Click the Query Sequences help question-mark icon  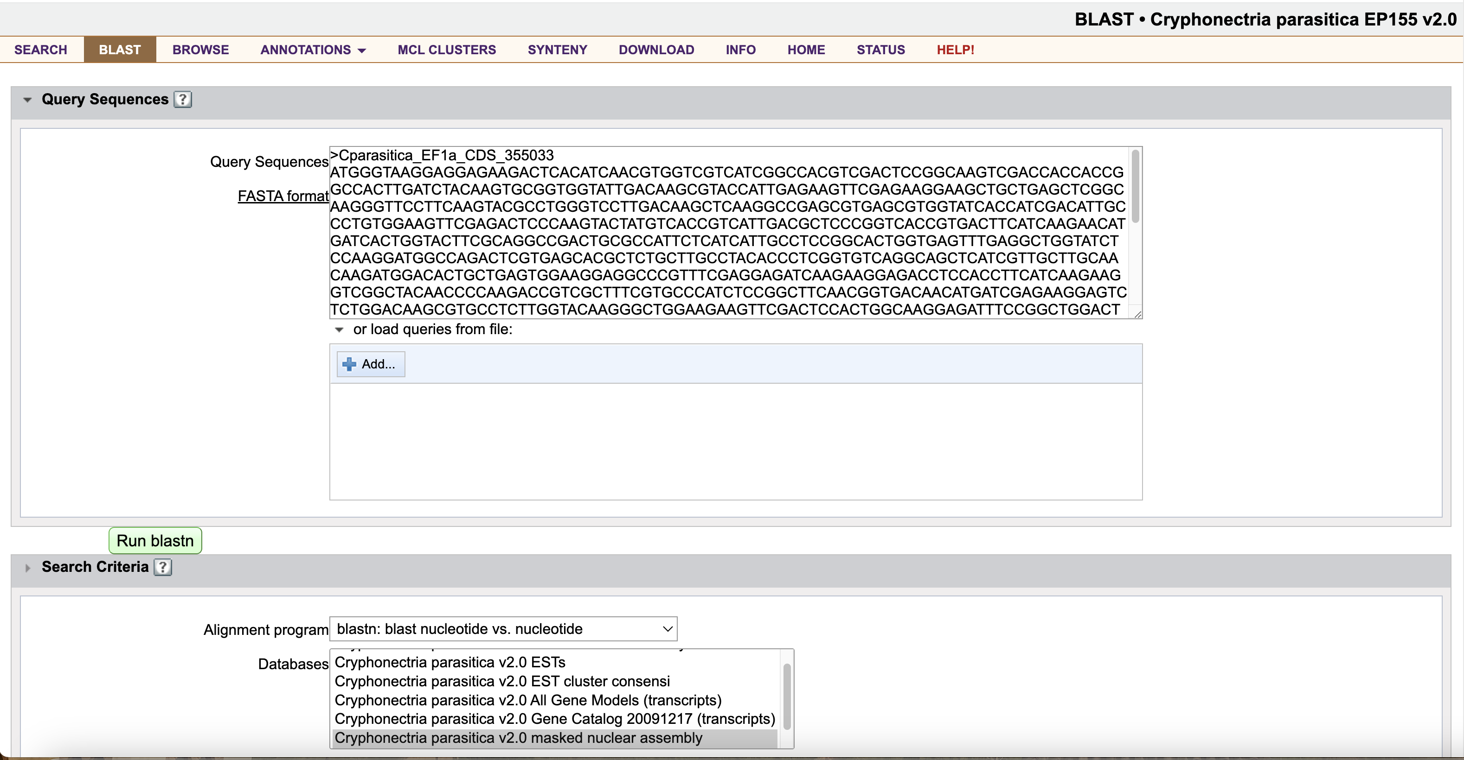(182, 99)
